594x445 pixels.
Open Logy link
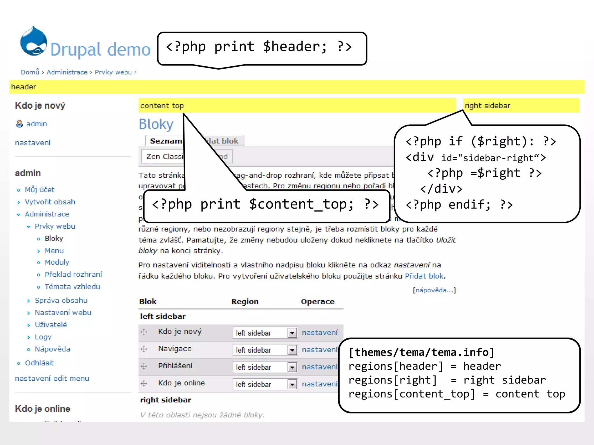(x=43, y=337)
